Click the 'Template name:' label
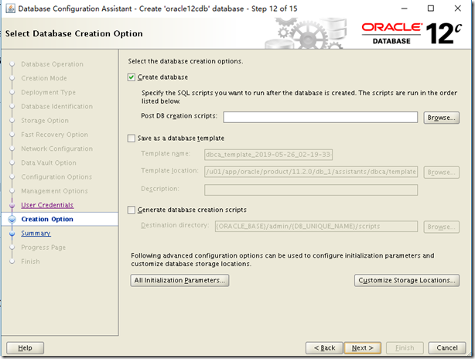 pyautogui.click(x=166, y=154)
